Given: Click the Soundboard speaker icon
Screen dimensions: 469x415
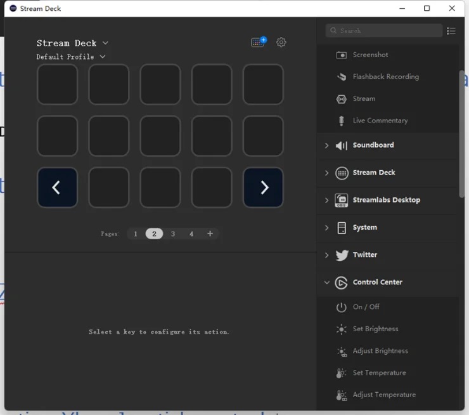Looking at the screenshot, I should pos(341,145).
